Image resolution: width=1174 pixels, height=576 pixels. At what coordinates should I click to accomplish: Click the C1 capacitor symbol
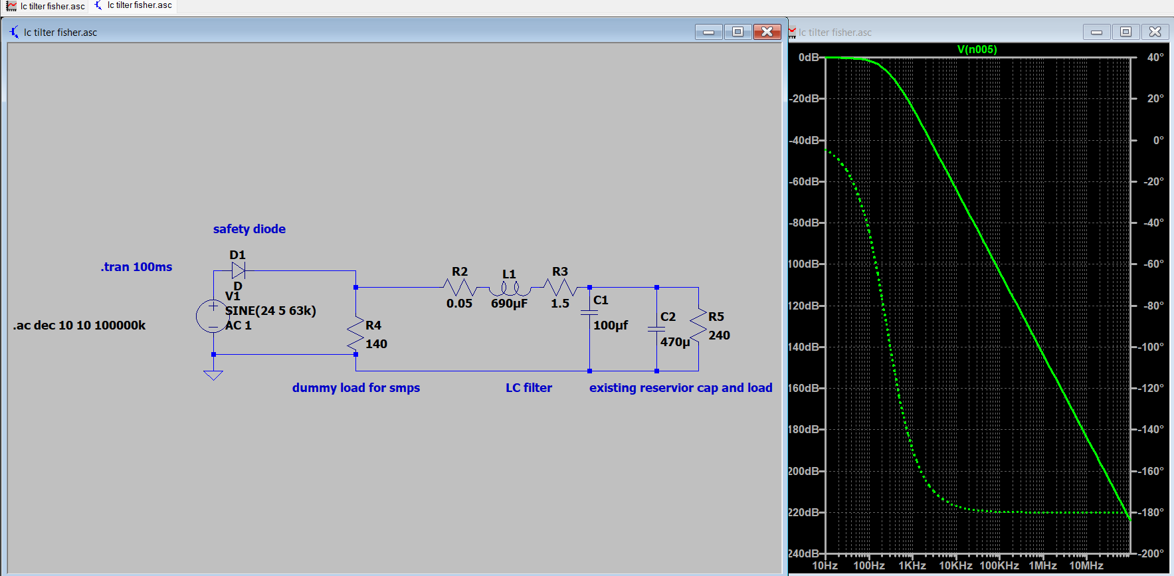pos(589,312)
